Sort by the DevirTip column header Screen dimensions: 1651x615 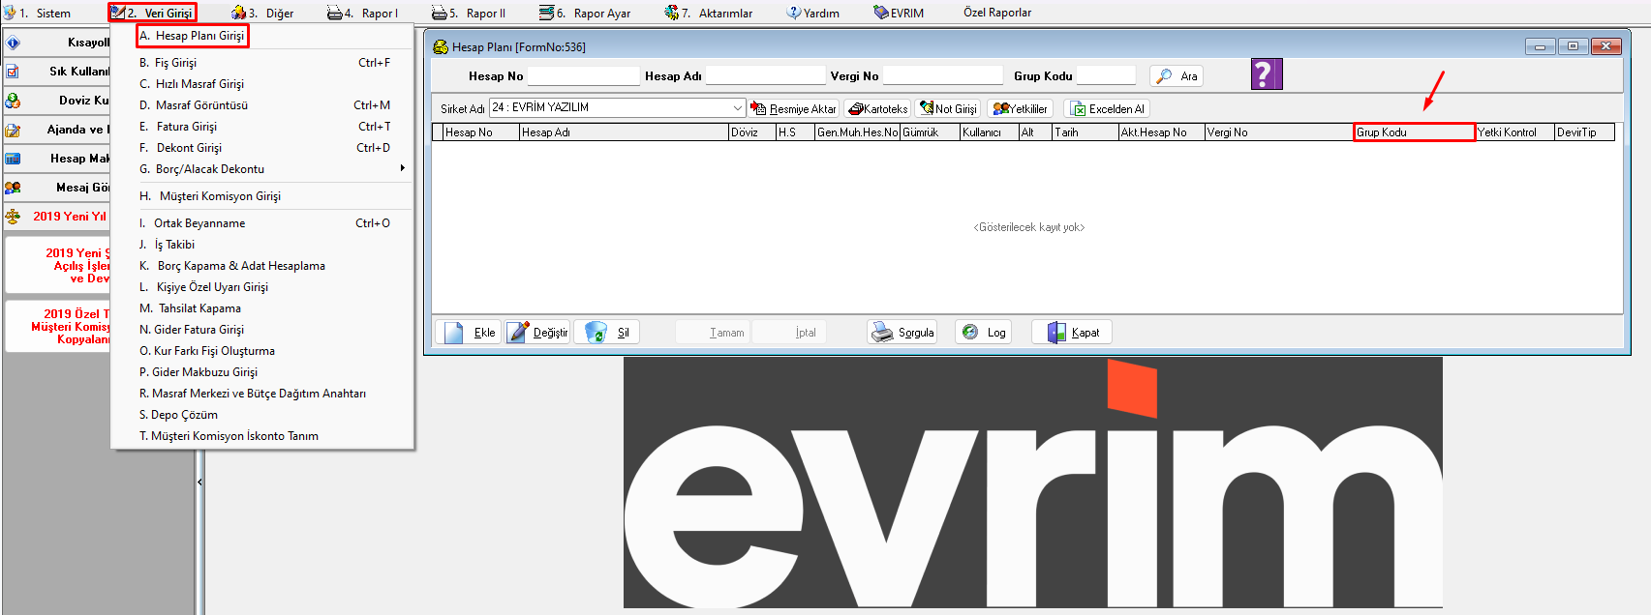[x=1584, y=132]
